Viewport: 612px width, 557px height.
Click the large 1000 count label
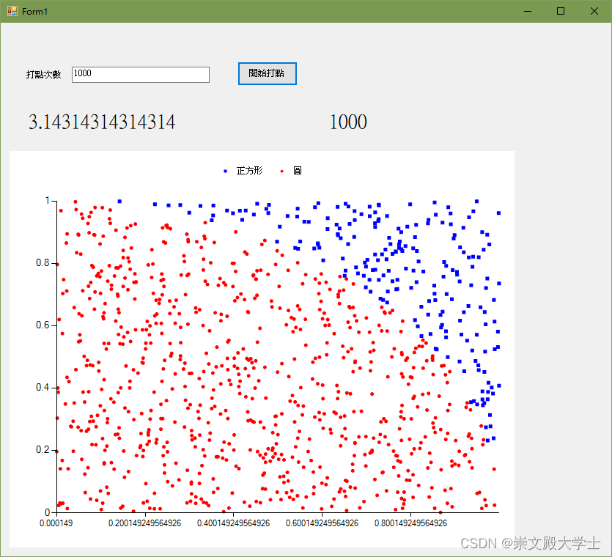pos(348,122)
